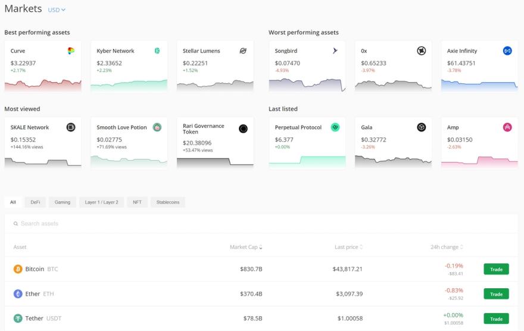Select the Stablecoins filter tab

pos(168,202)
